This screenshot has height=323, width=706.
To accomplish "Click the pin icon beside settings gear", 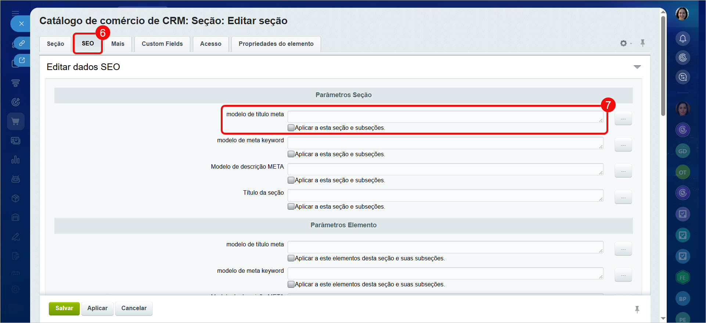I will tap(642, 43).
